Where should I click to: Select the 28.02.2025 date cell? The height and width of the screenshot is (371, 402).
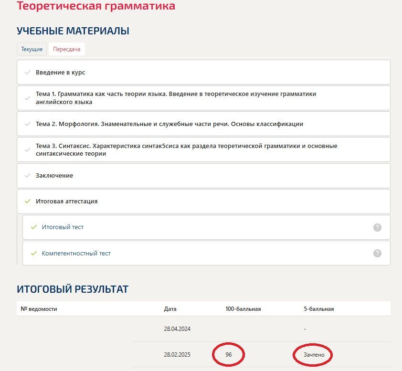click(x=177, y=355)
